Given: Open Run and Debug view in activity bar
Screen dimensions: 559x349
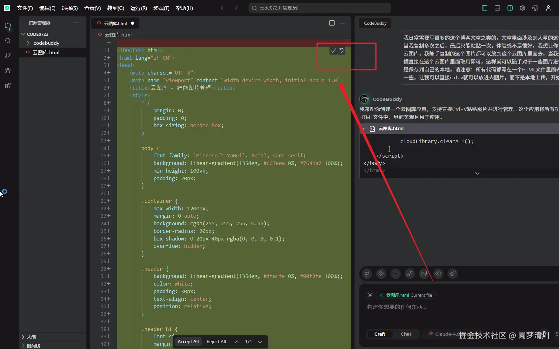Looking at the screenshot, I should [8, 70].
